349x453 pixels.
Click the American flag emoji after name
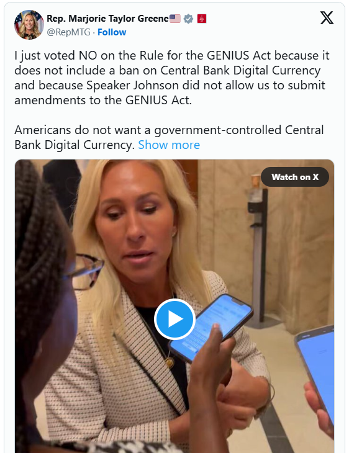(175, 19)
